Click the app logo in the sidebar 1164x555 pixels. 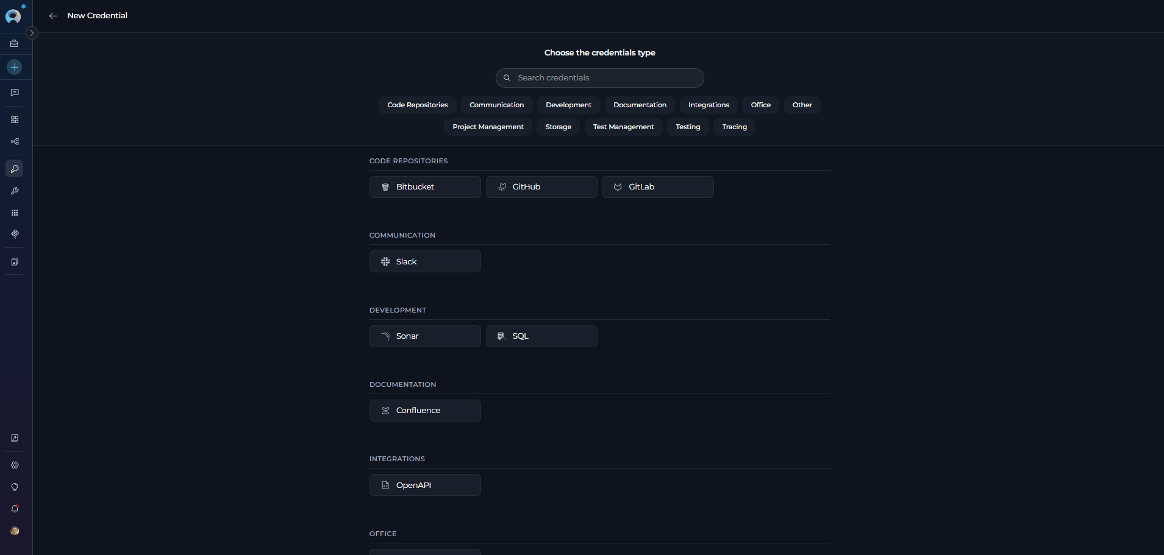click(13, 16)
